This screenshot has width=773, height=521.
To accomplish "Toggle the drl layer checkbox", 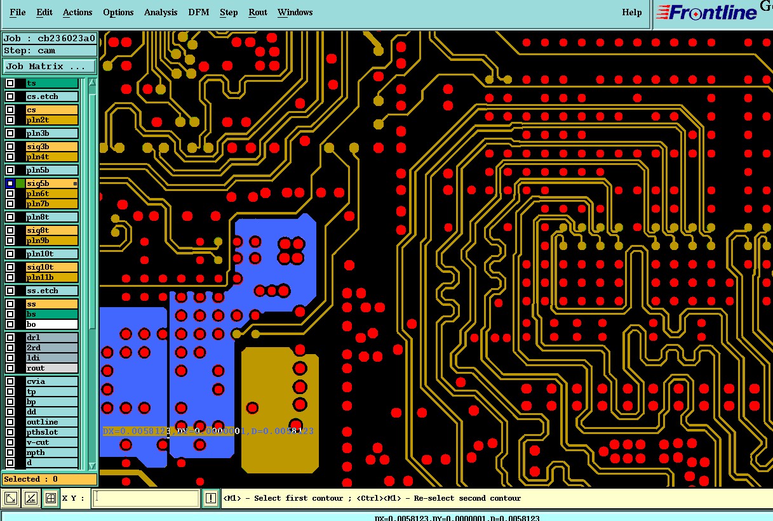I will 10,338.
